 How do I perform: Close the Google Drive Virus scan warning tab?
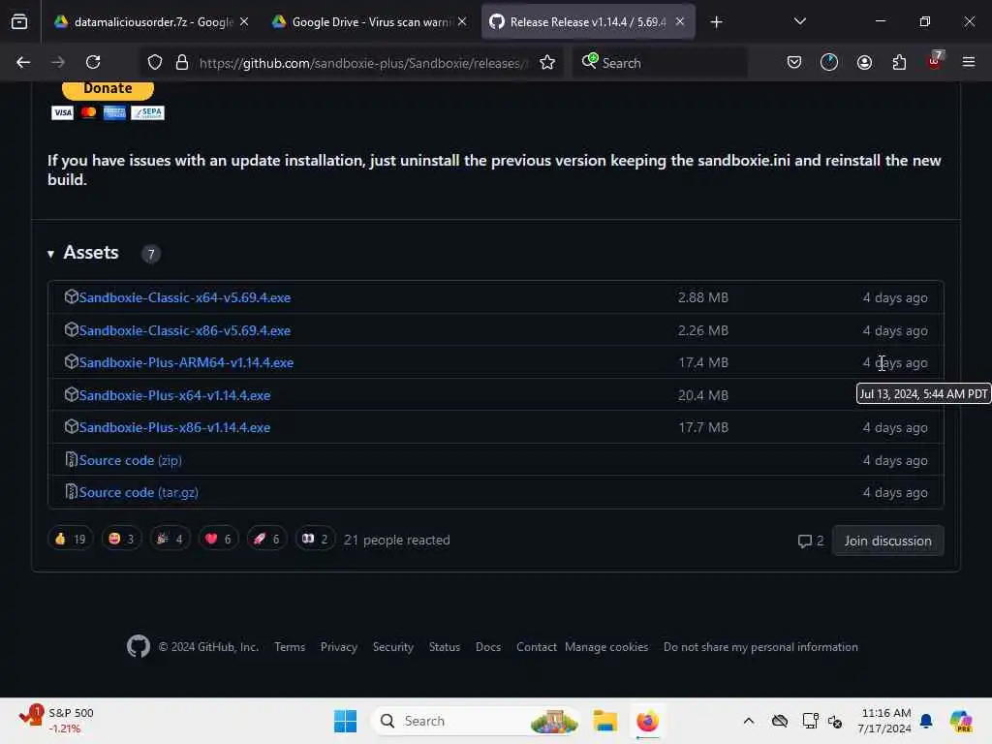click(462, 22)
